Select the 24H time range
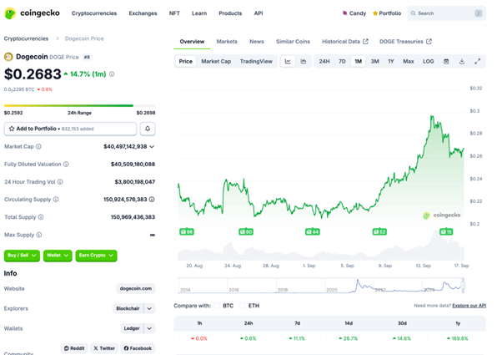This screenshot has width=502, height=355. click(324, 61)
